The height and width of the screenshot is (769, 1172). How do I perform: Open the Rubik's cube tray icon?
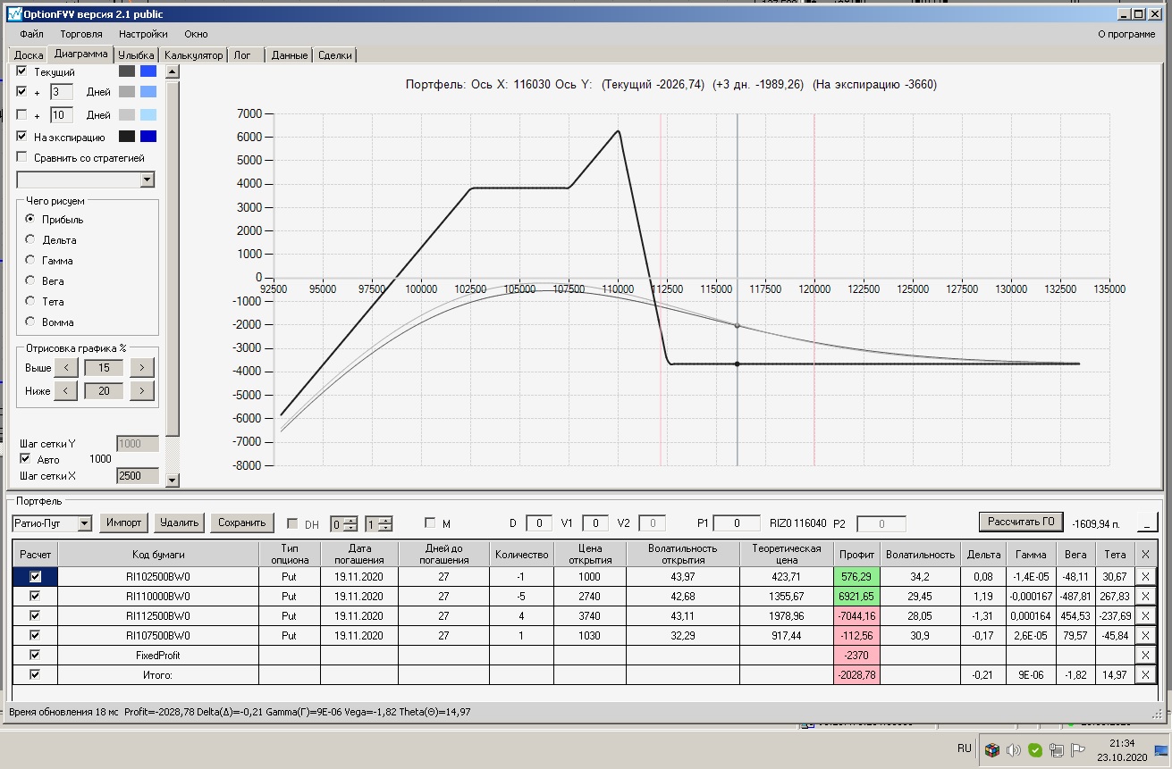[x=991, y=749]
